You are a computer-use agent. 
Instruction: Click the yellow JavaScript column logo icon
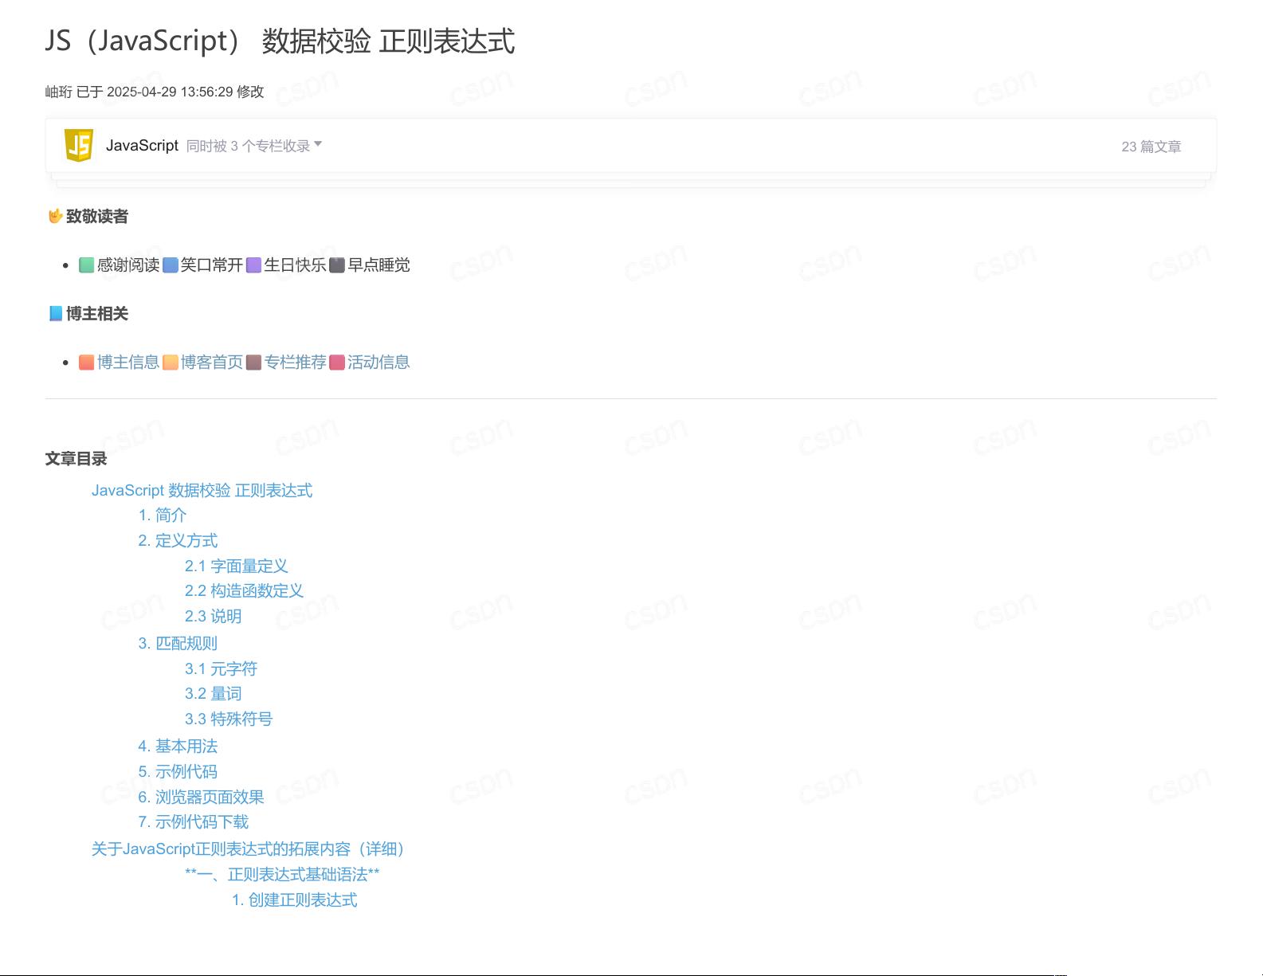[79, 145]
